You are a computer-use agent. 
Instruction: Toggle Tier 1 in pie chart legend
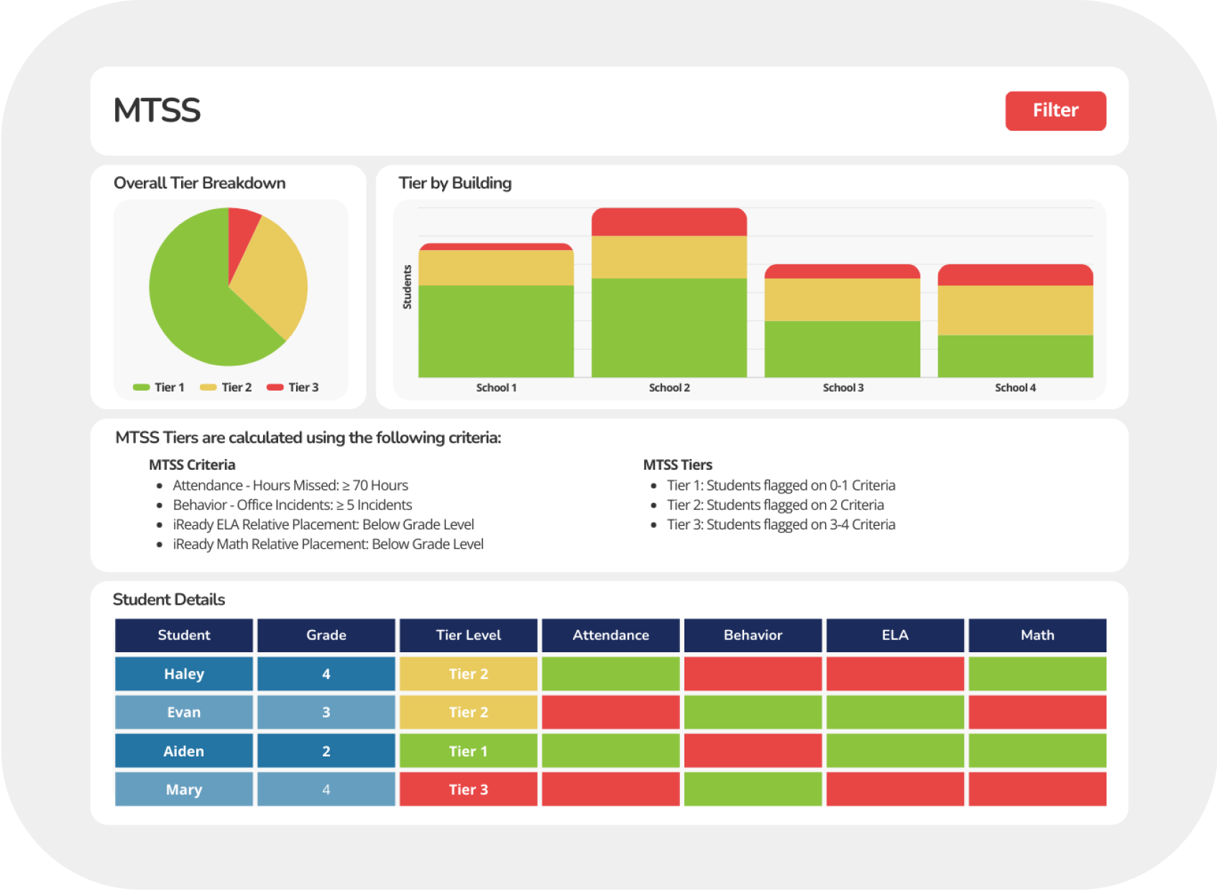160,387
